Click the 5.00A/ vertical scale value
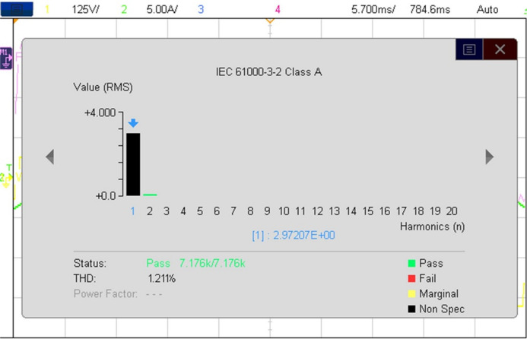Screen dimensions: 527x339 [162, 9]
